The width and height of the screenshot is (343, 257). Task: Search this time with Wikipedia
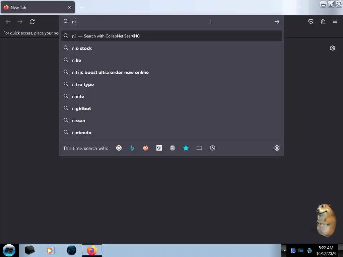[x=159, y=148]
